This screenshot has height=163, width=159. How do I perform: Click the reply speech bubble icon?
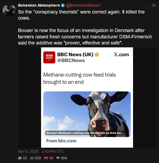pos(20,158)
